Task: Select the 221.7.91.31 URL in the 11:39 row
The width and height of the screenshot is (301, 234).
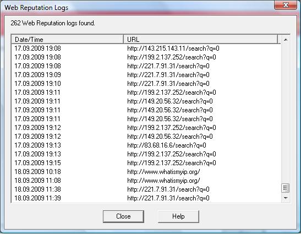Action: click(168, 198)
